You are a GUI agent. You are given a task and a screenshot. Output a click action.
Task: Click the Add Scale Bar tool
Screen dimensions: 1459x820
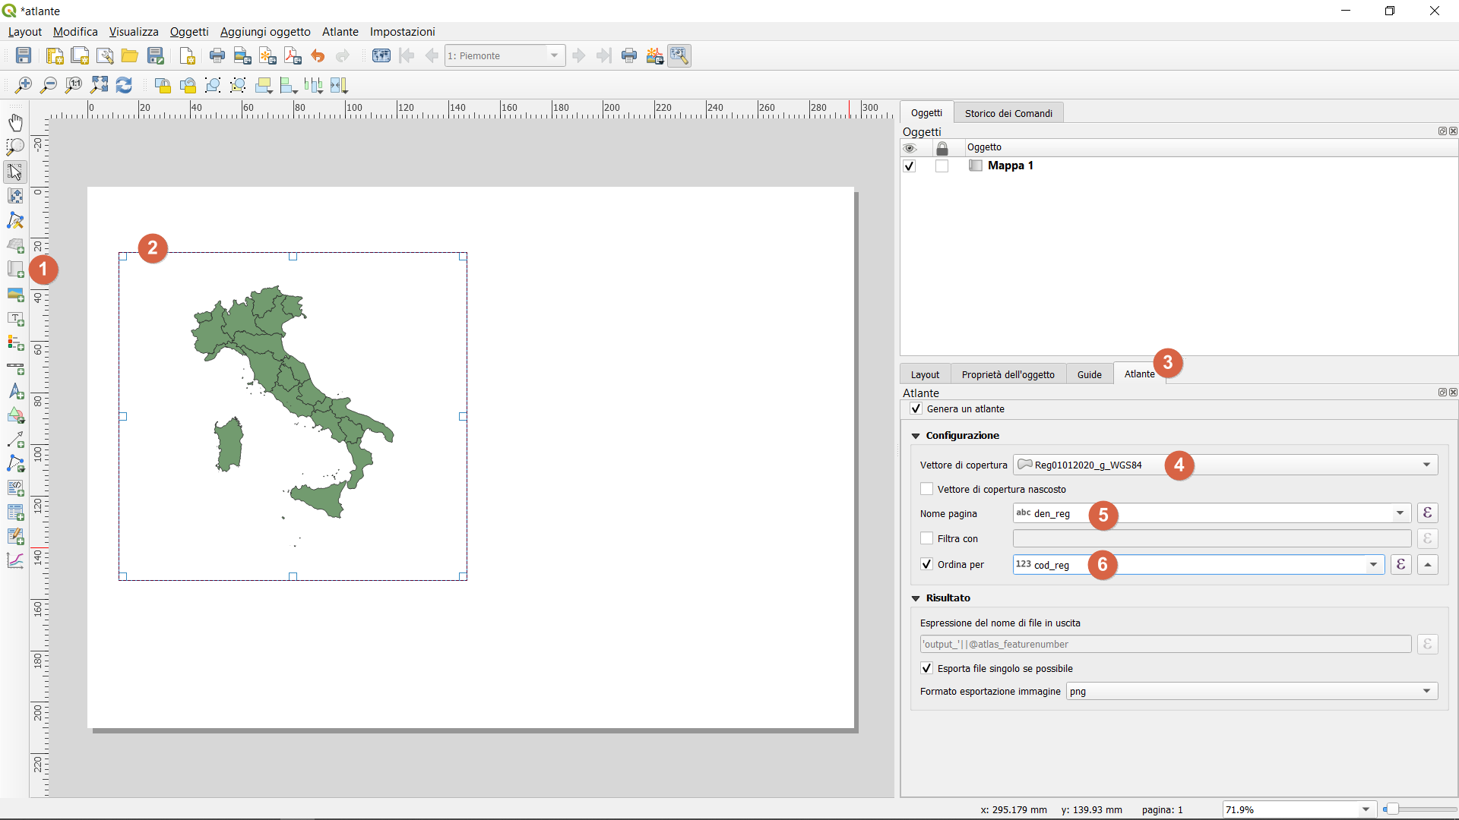click(x=15, y=368)
